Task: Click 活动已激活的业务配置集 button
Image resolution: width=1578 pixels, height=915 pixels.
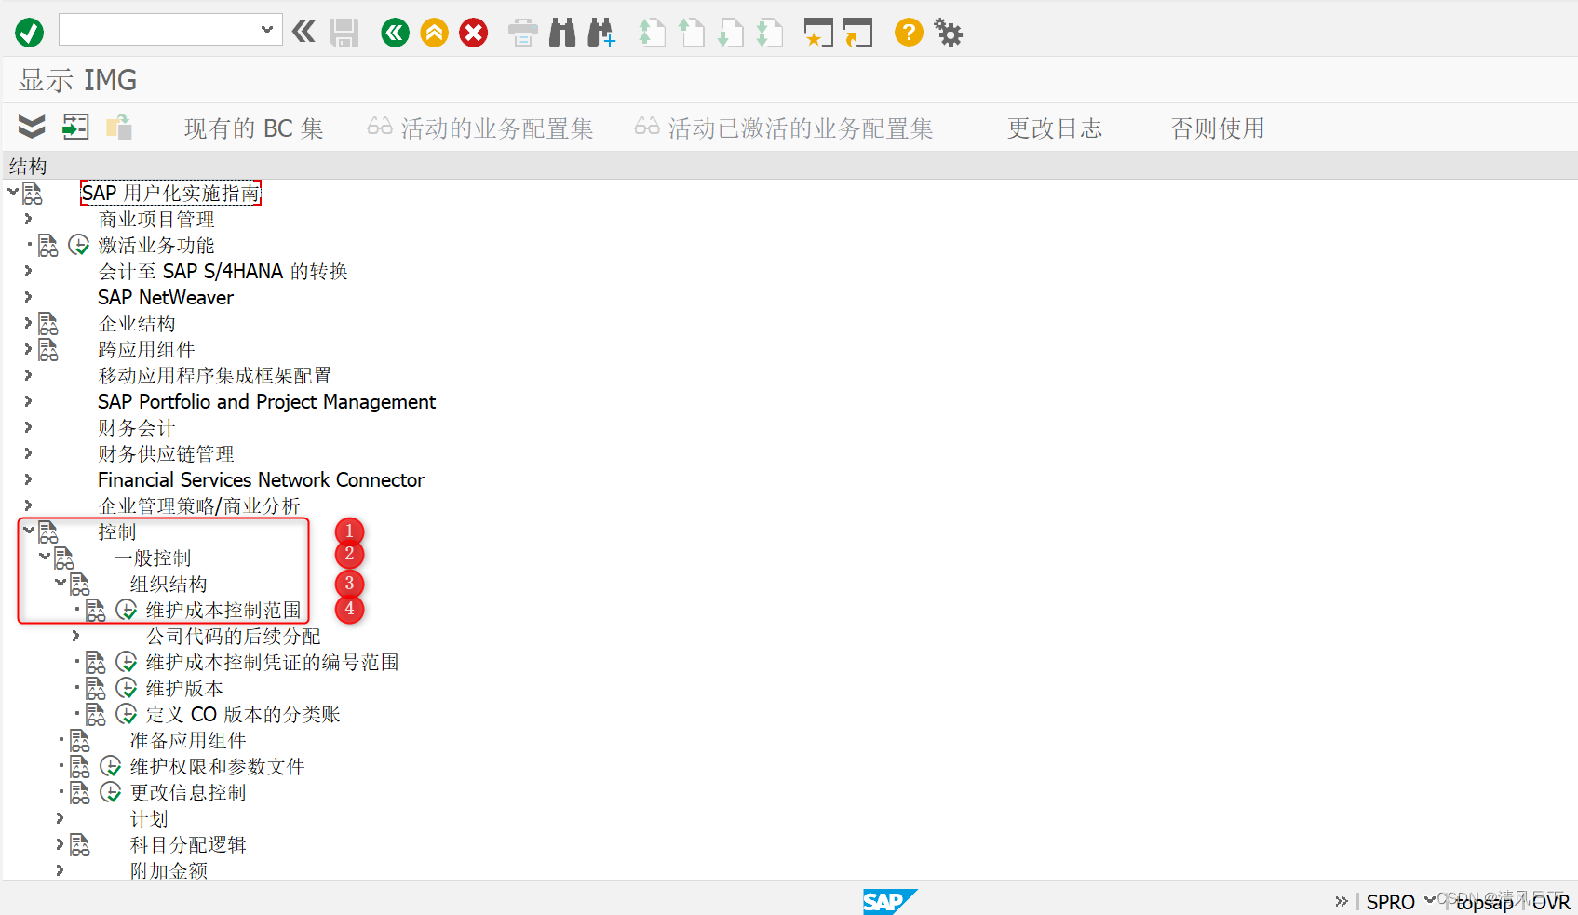Action: (784, 128)
